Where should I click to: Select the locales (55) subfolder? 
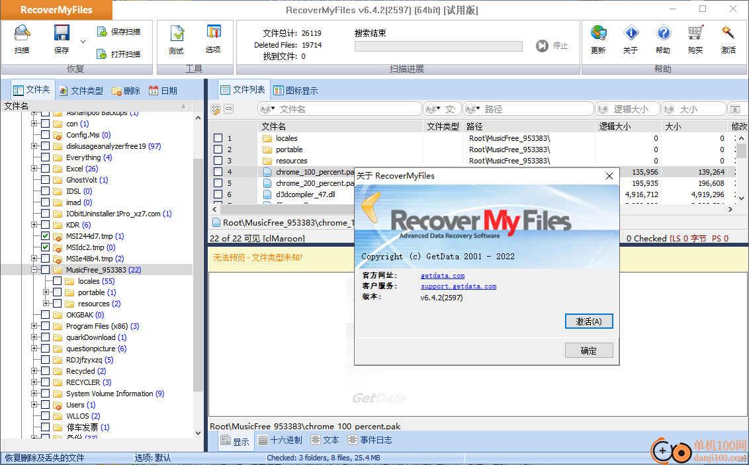pos(96,281)
